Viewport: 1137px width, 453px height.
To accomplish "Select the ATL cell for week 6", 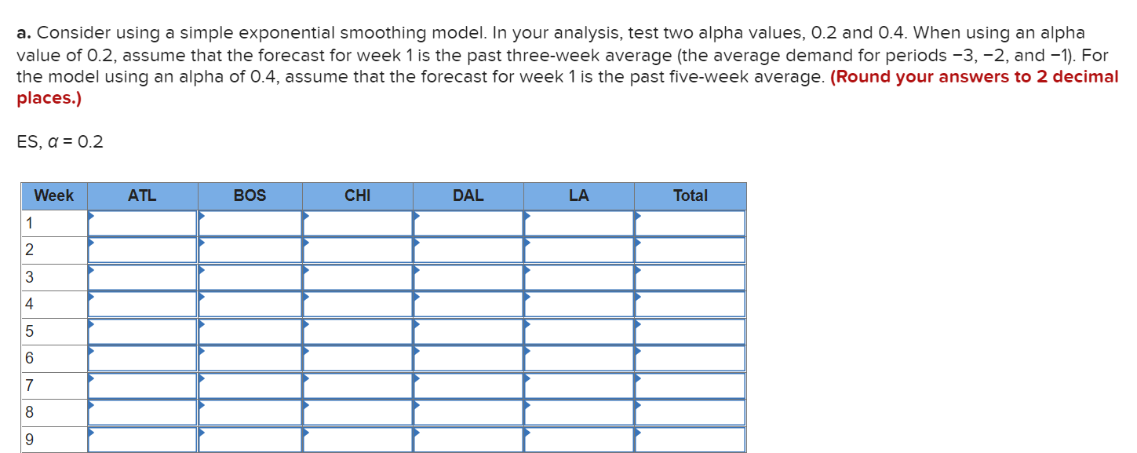I will point(142,358).
